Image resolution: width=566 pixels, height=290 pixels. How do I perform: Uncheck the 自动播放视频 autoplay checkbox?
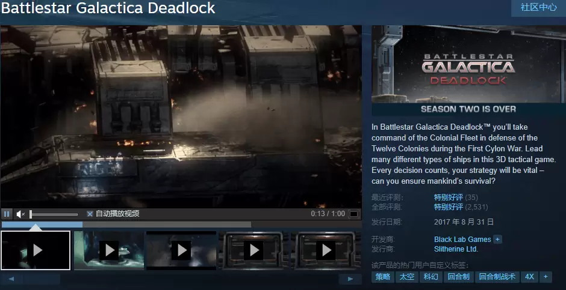click(x=90, y=214)
